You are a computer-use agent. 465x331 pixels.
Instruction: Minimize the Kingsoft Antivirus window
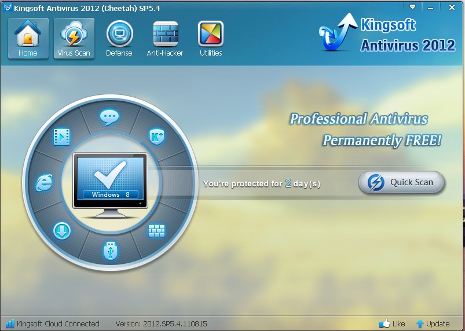coord(430,8)
